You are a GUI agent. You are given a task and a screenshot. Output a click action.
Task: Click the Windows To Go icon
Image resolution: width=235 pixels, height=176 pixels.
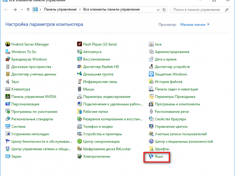click(x=8, y=52)
